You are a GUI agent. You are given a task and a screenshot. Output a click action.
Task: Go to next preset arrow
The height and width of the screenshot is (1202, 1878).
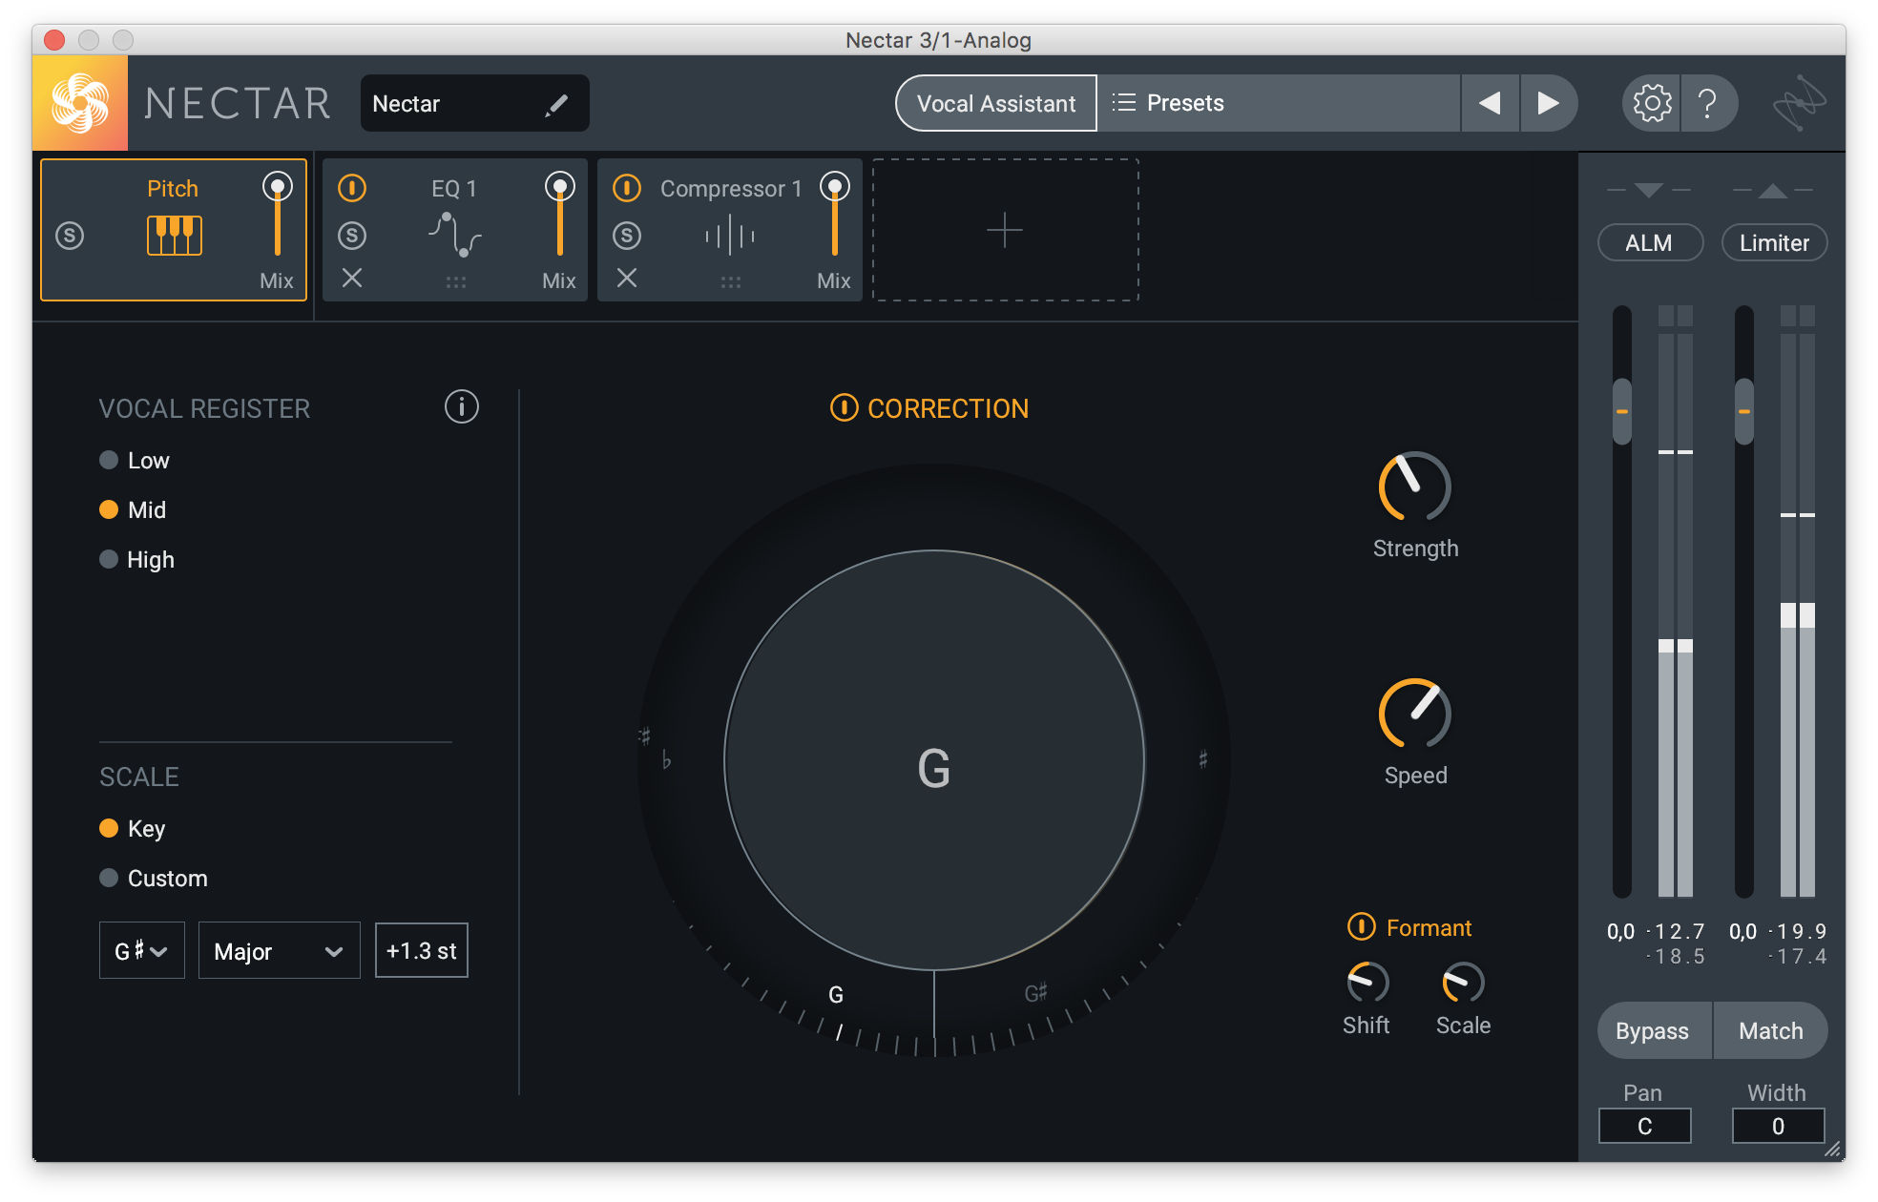[1548, 103]
